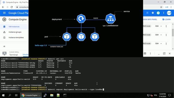
Task: Click the VM list vertical scrollbar
Action: pos(173,33)
